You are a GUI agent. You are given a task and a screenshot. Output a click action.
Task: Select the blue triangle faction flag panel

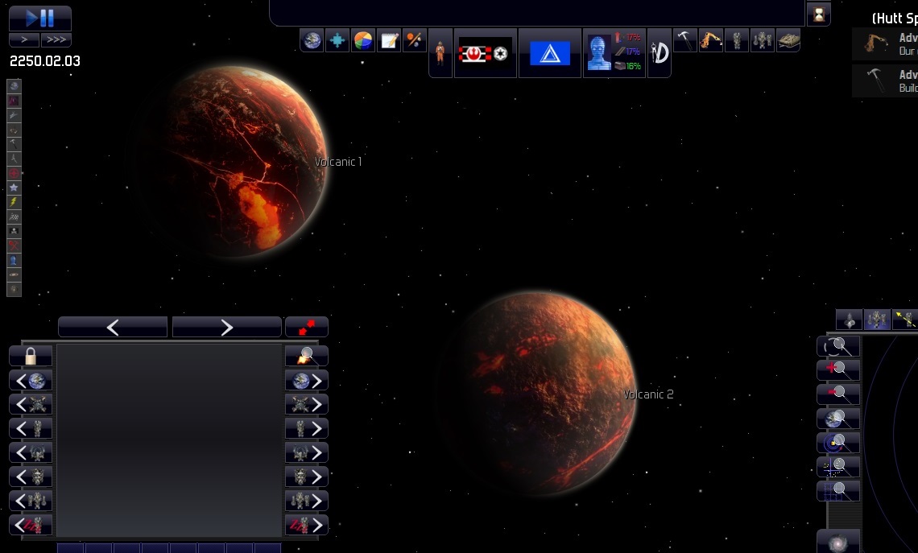coord(549,53)
